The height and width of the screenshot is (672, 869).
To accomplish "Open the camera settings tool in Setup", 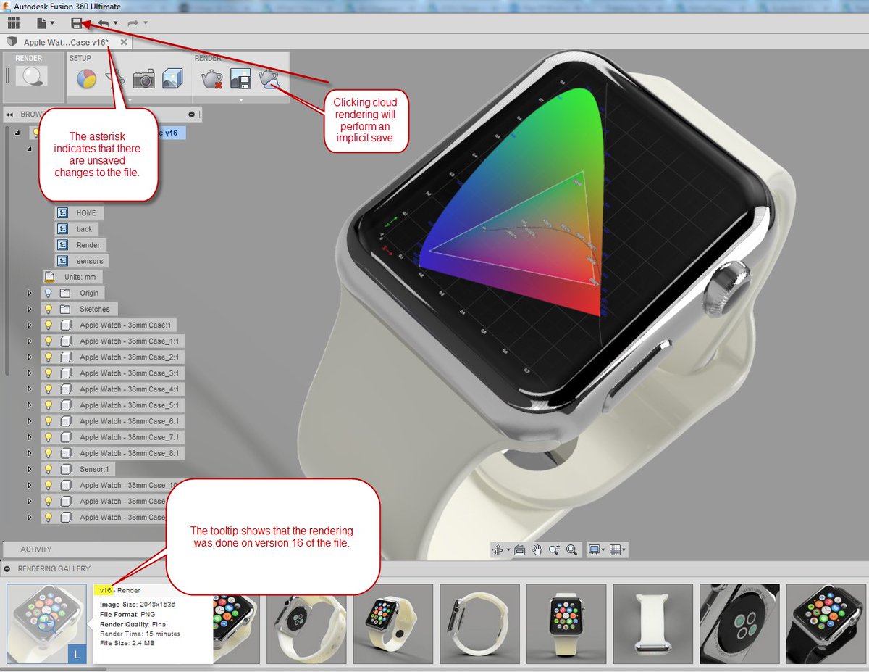I will point(143,79).
